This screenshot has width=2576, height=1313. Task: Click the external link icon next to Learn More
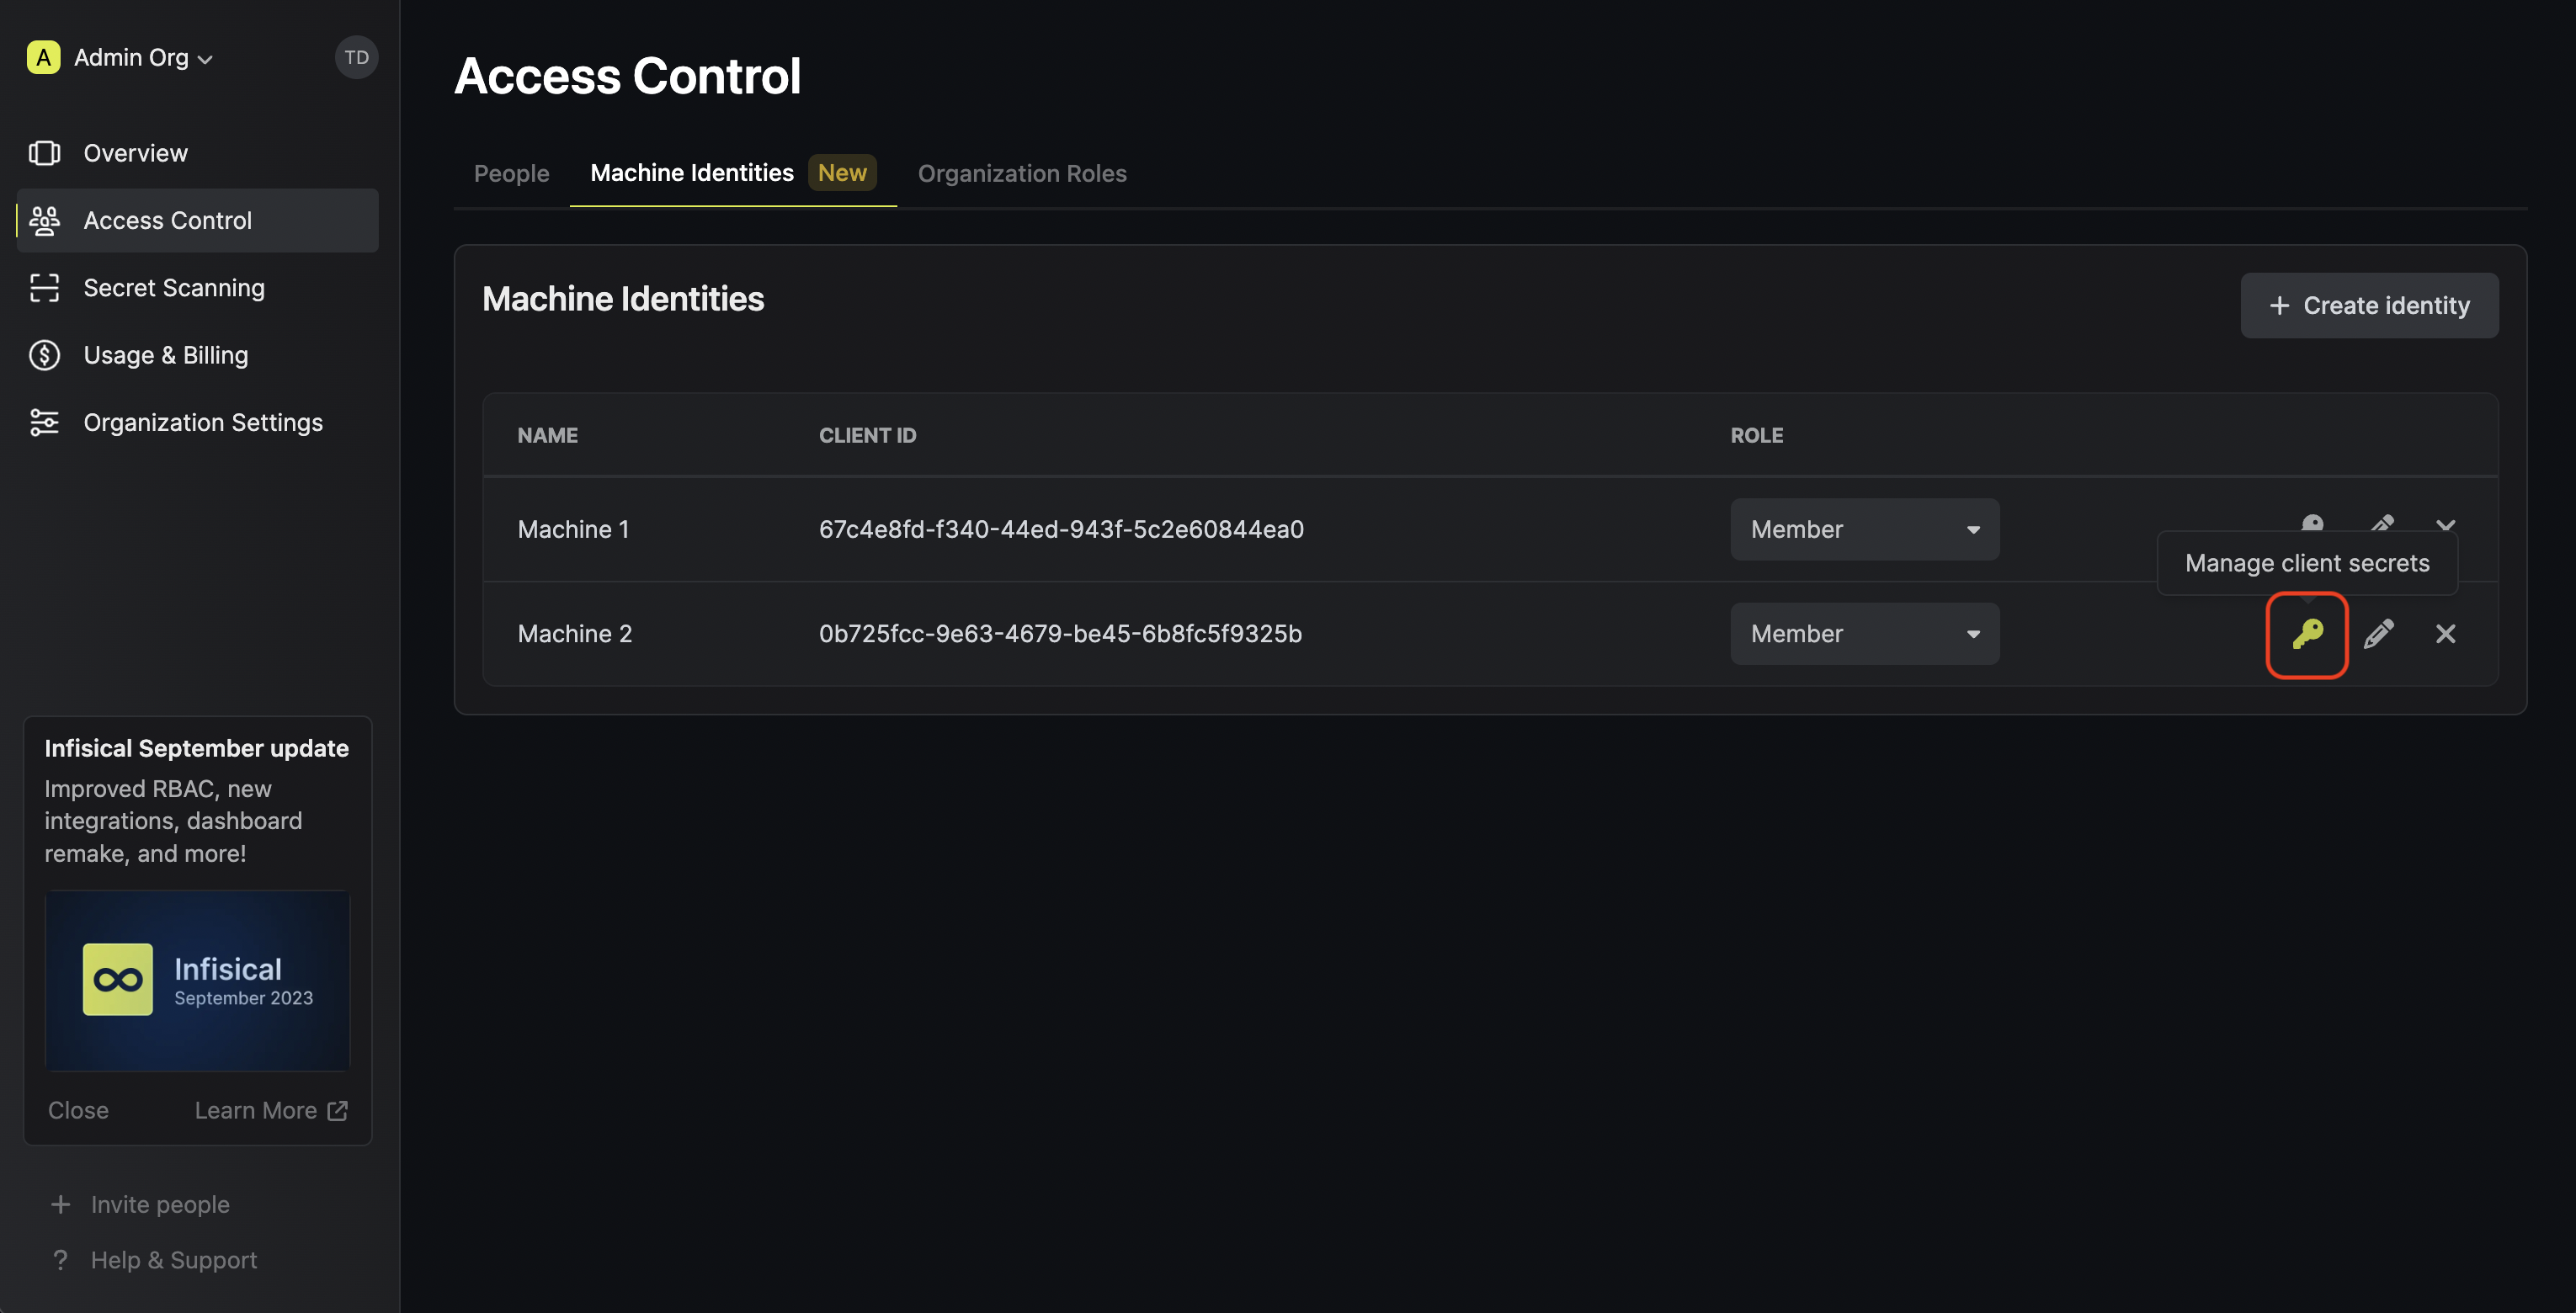[338, 1110]
